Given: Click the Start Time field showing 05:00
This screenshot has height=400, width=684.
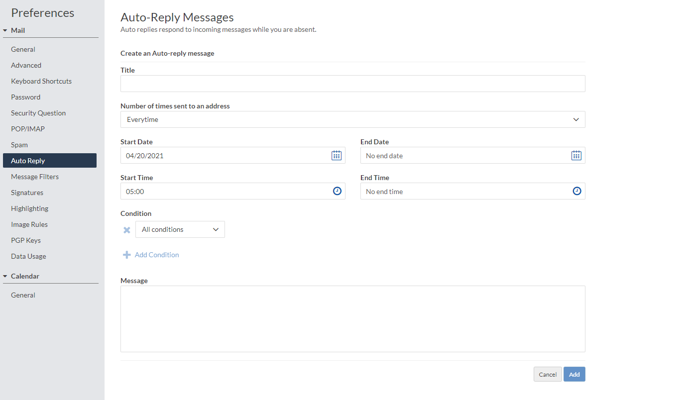Looking at the screenshot, I should pos(224,191).
